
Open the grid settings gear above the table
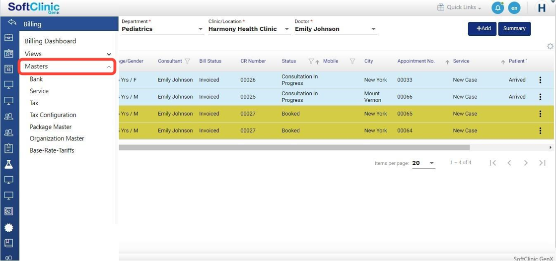click(x=550, y=46)
